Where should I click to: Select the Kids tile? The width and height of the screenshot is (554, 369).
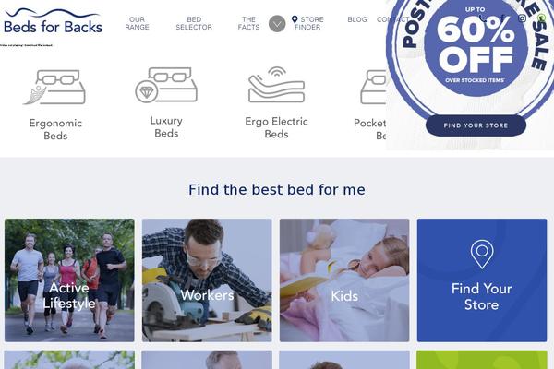coord(344,280)
